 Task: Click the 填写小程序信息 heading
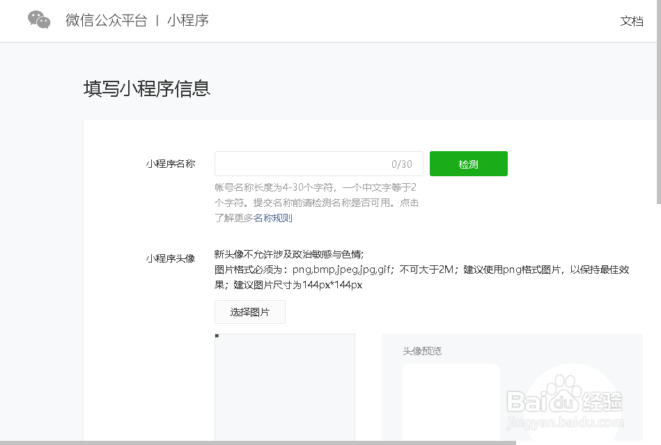pos(147,88)
